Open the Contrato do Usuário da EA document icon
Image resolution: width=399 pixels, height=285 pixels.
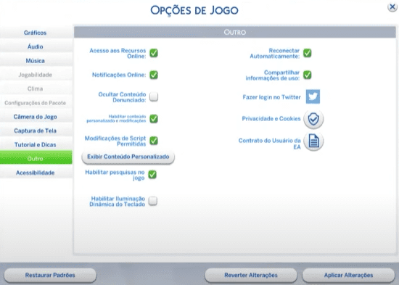[x=313, y=141]
